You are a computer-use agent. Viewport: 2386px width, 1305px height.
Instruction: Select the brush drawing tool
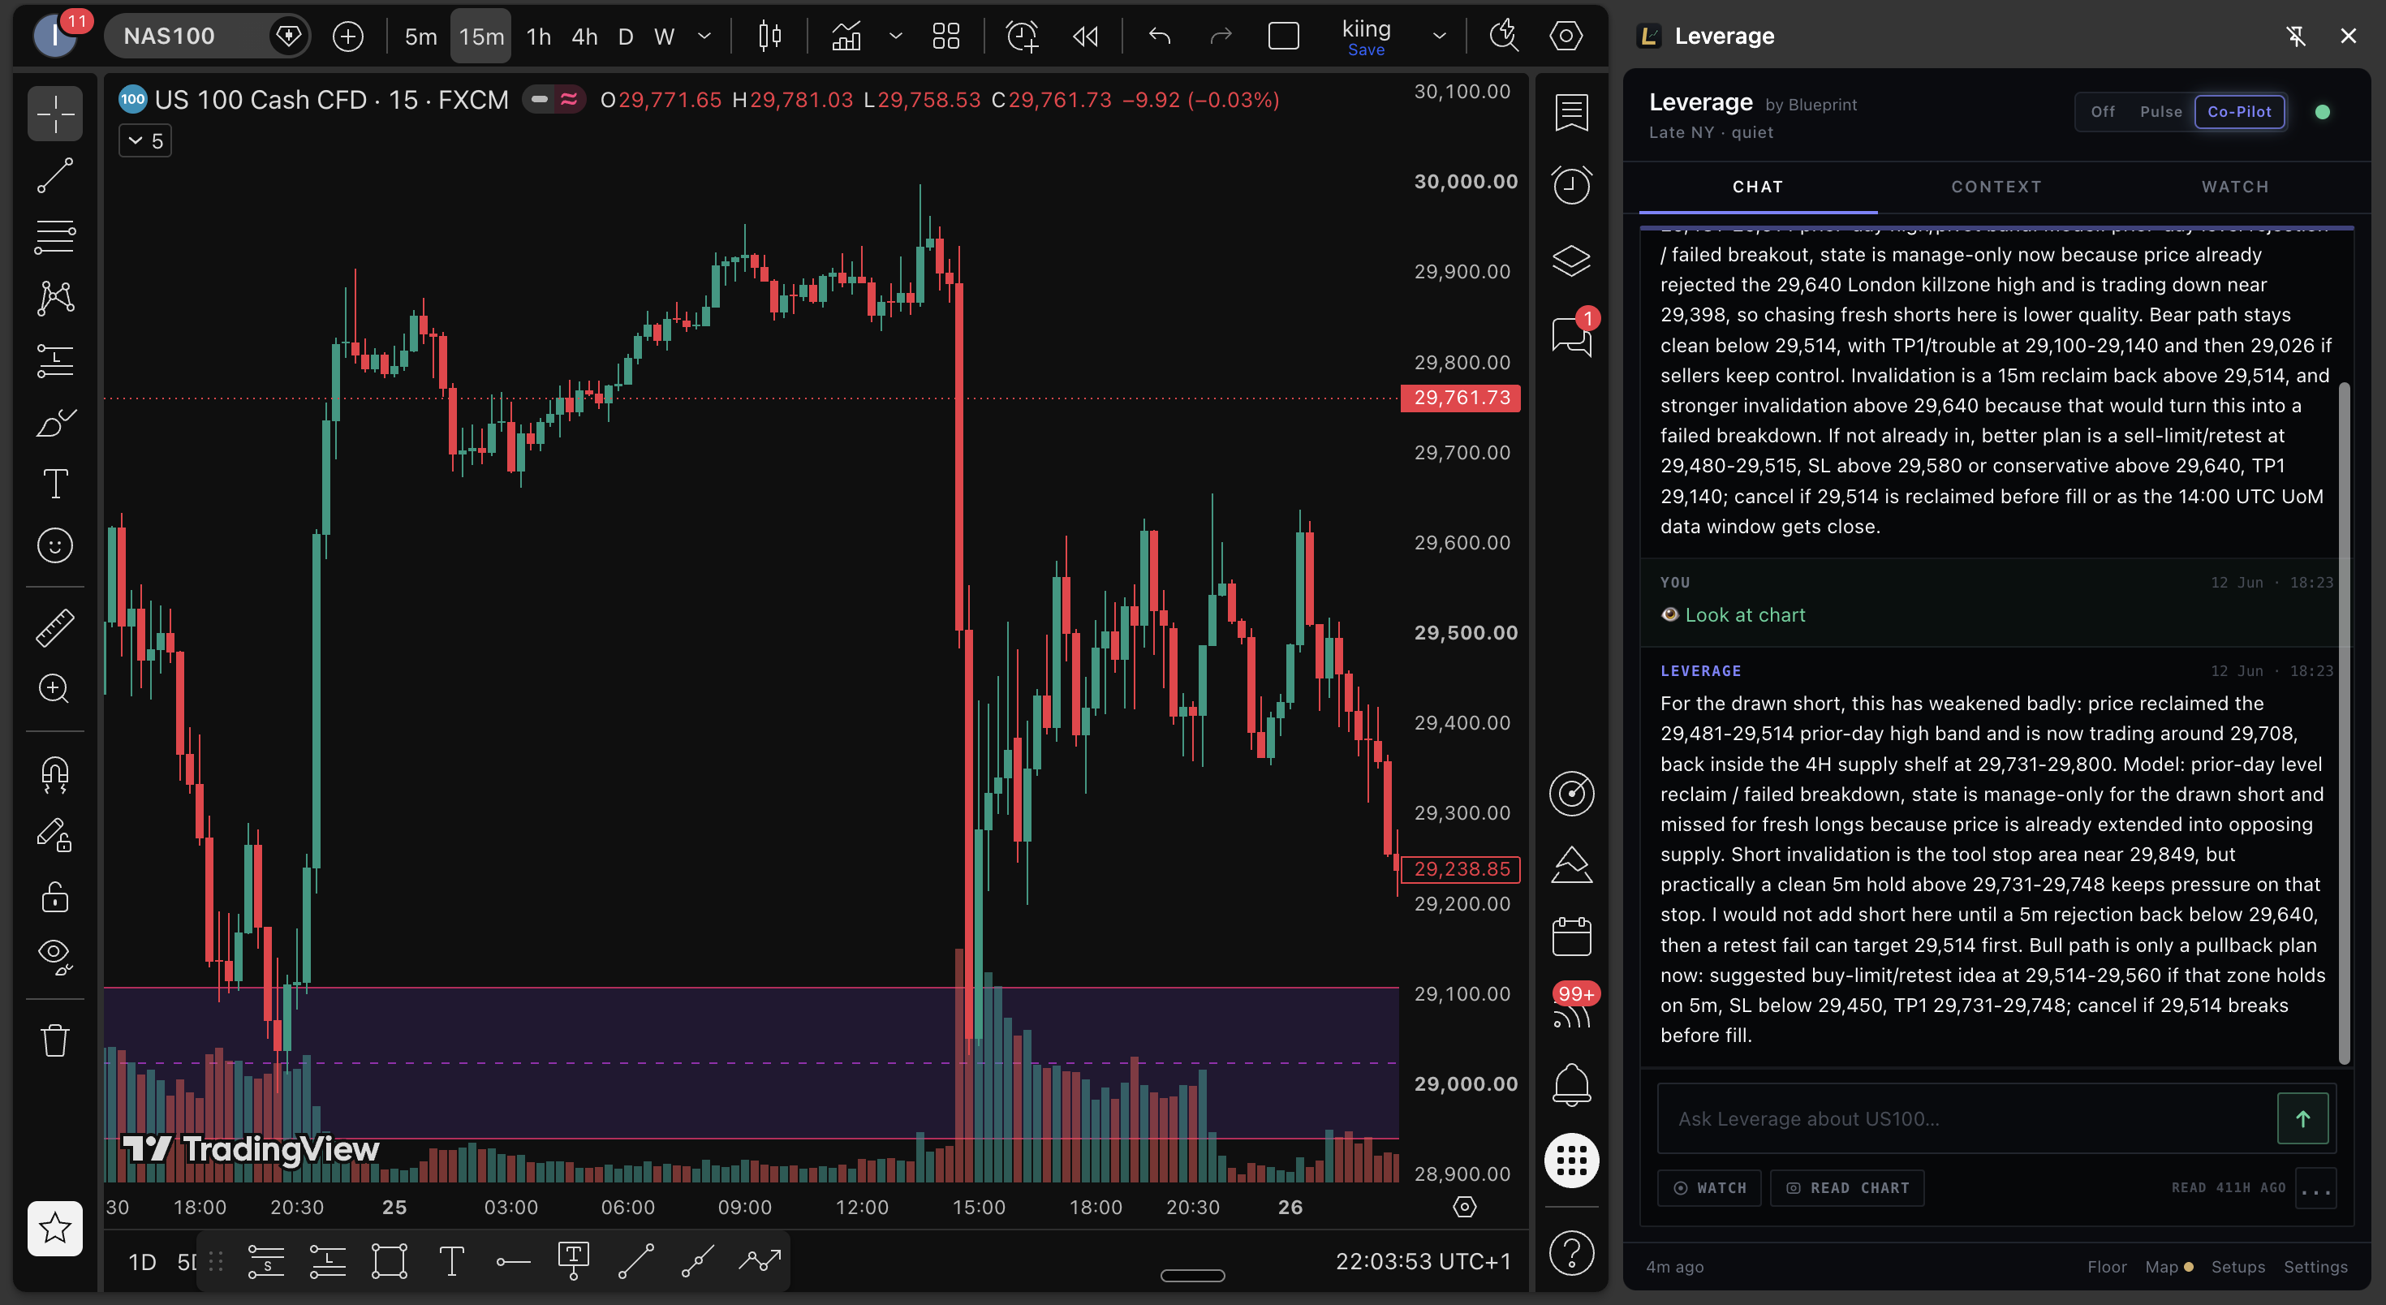(x=54, y=422)
